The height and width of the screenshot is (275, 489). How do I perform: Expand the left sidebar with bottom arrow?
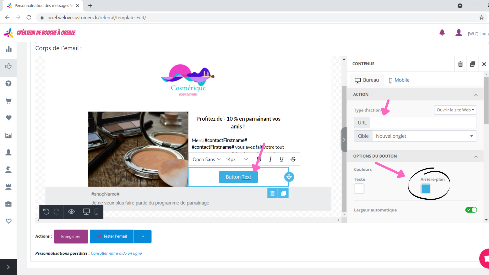click(8, 267)
